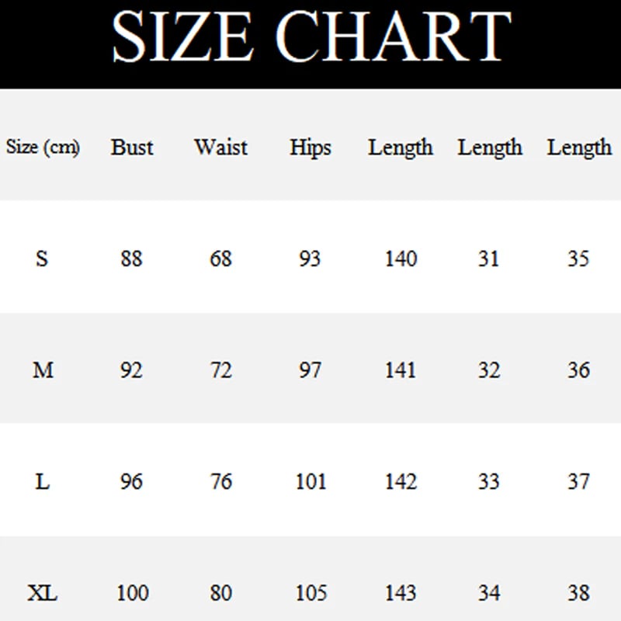This screenshot has height=621, width=621.
Task: Click the value 32 in the M row
Action: pyautogui.click(x=489, y=370)
